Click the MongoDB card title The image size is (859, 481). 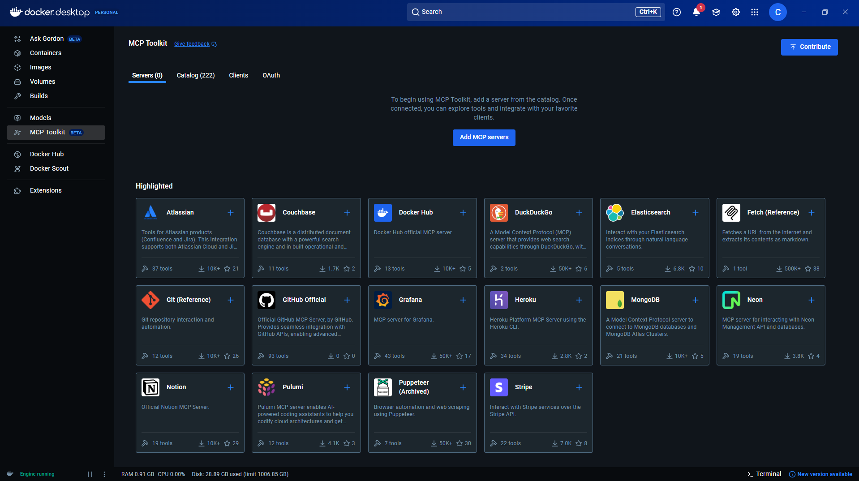point(645,300)
